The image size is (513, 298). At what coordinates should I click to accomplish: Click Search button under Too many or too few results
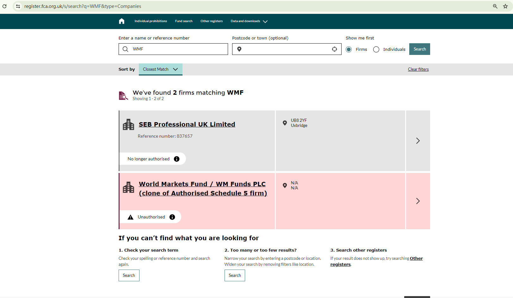coord(235,276)
